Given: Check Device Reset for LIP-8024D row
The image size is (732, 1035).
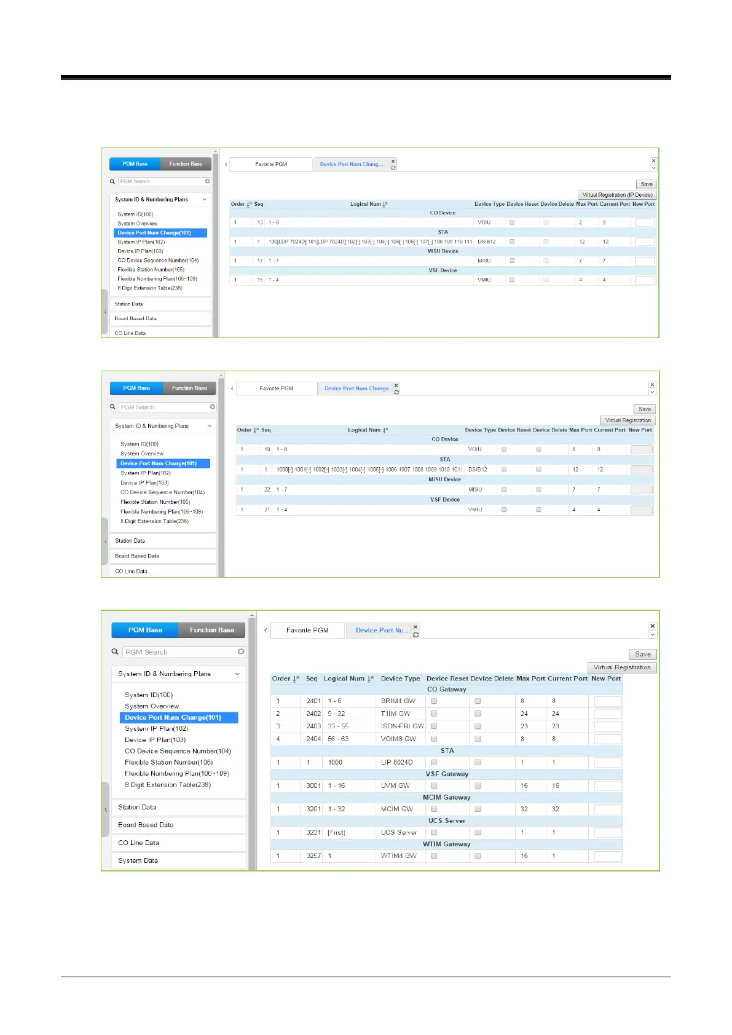Looking at the screenshot, I should click(x=434, y=762).
